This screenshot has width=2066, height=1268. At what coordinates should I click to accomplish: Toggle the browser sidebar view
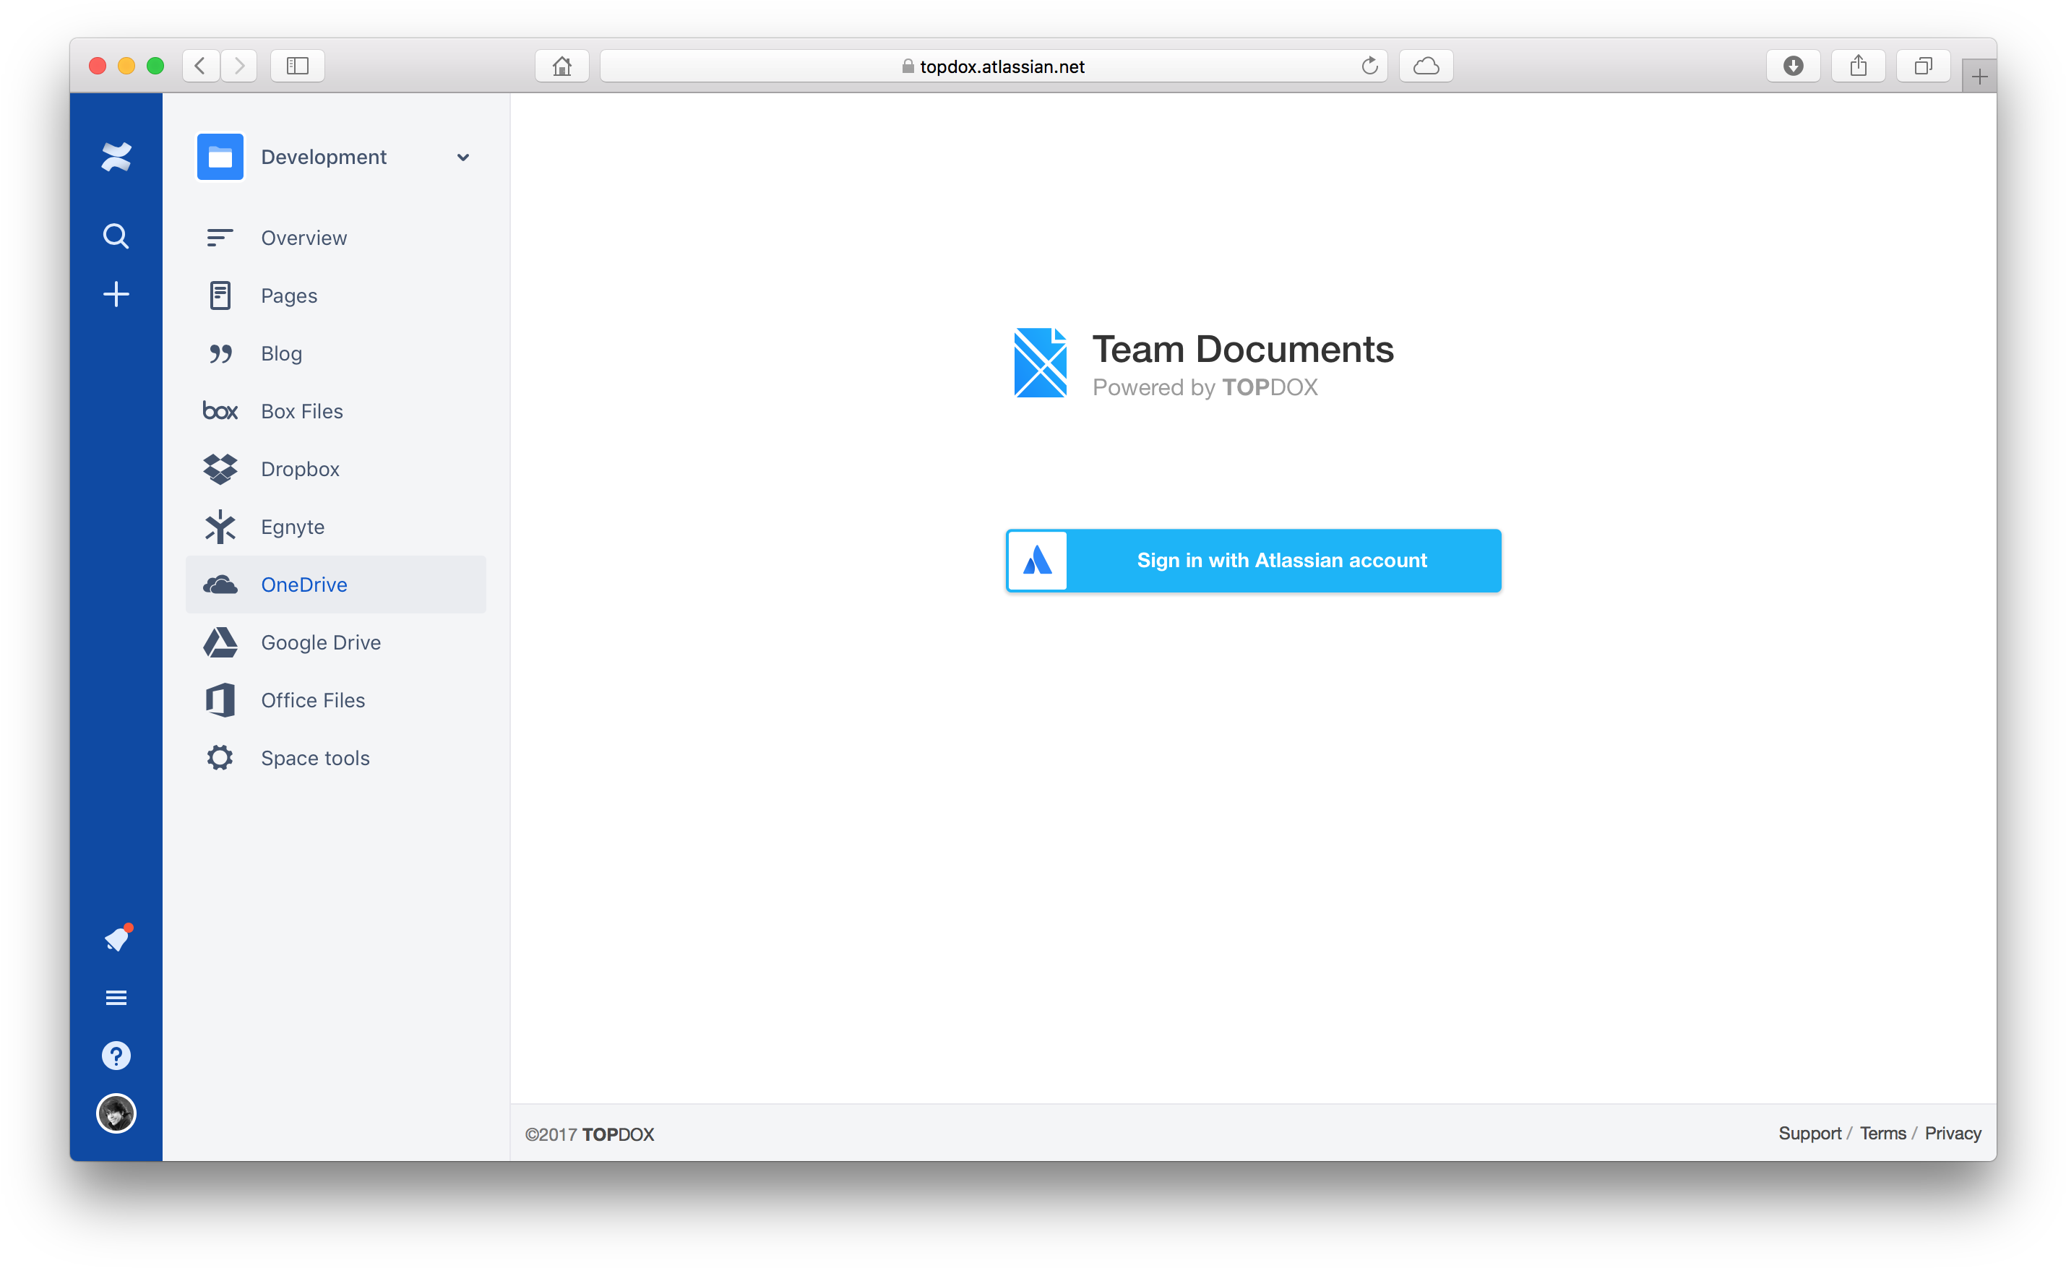(297, 66)
